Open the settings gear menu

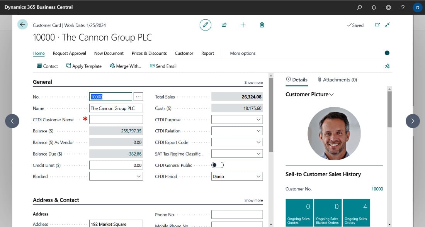[x=388, y=7]
